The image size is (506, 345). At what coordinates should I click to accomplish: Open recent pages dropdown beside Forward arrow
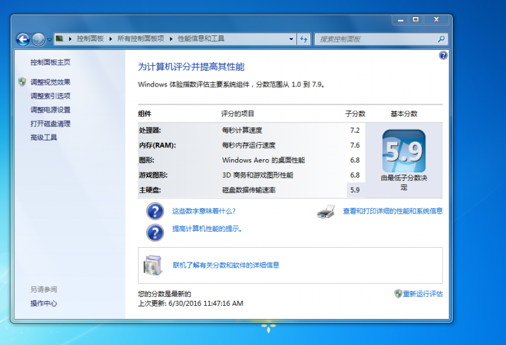49,40
